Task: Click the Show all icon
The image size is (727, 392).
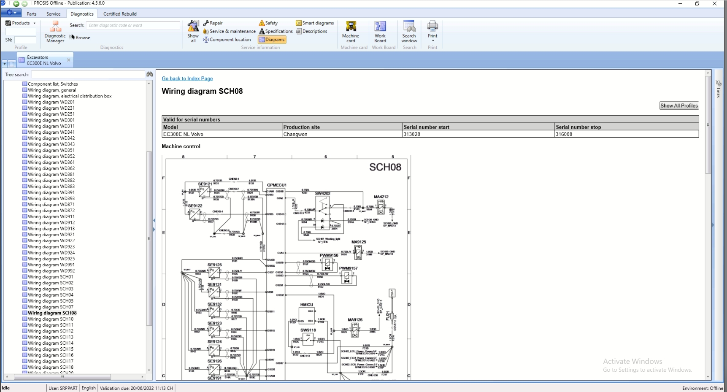Action: pos(193,32)
